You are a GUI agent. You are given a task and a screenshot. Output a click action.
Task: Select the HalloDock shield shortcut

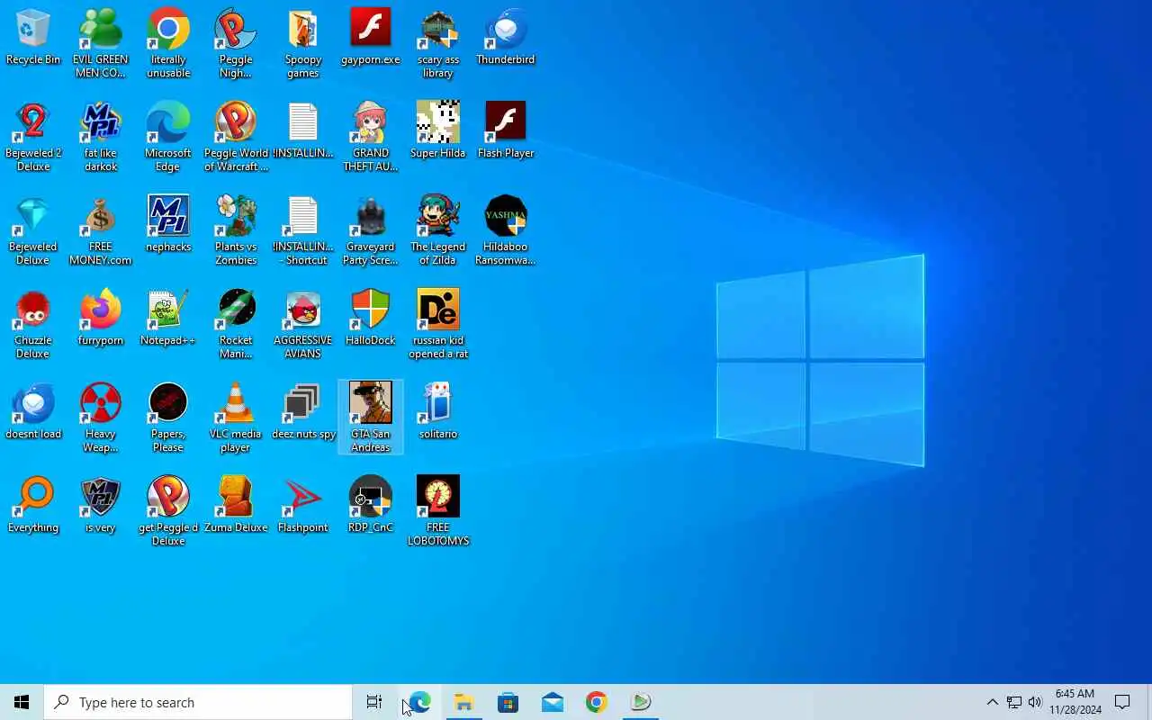point(371,319)
